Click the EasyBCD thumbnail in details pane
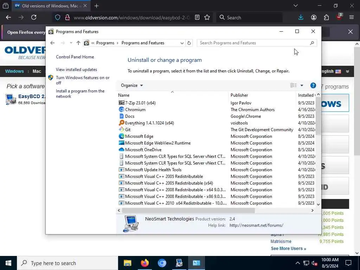Screen dimensions: 360x270 point(131,224)
